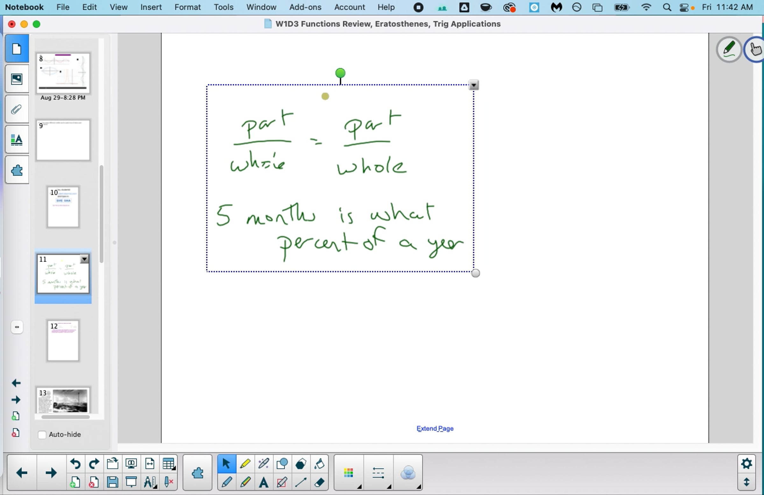764x495 pixels.
Task: Select the Eraser tool
Action: tap(319, 482)
